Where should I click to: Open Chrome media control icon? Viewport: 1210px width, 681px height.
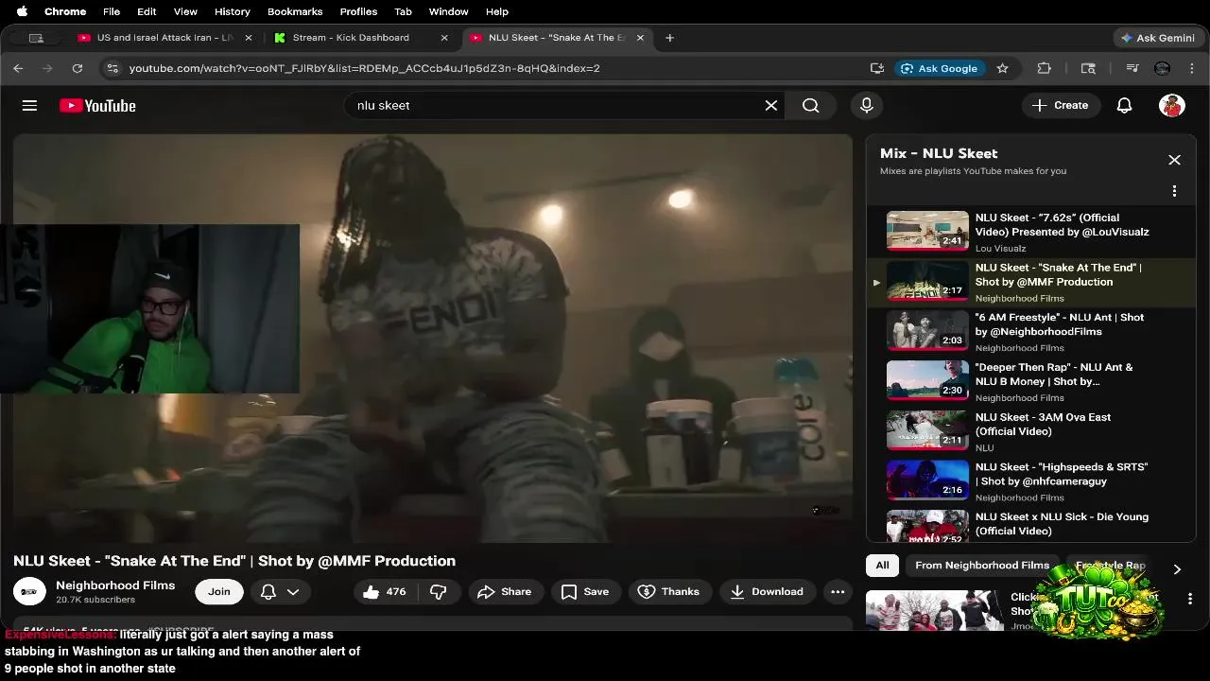(x=1132, y=68)
